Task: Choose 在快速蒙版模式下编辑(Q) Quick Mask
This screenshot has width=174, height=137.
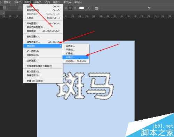Action: 43,66
